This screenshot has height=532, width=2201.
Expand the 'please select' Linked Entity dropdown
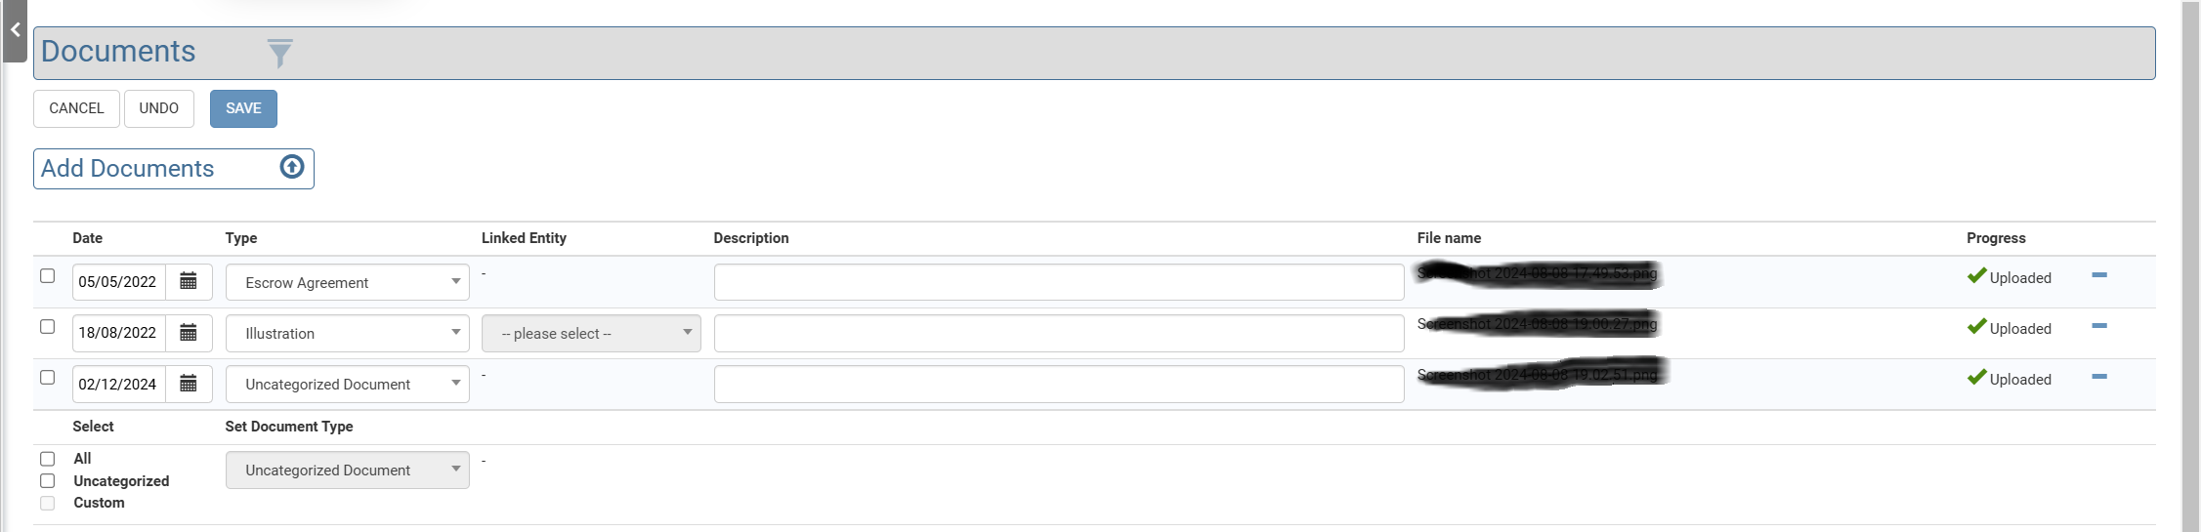[590, 333]
